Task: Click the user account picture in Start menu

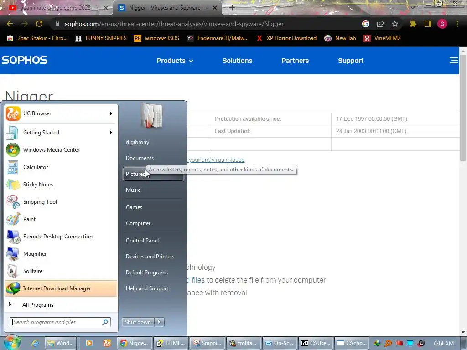Action: pyautogui.click(x=151, y=115)
